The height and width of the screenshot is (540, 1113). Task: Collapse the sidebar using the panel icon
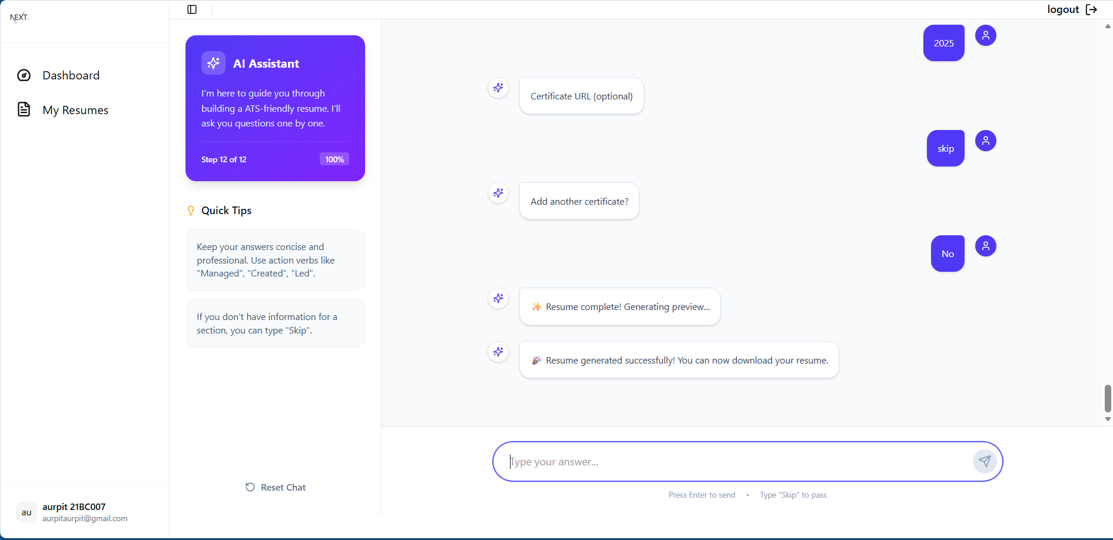point(191,9)
